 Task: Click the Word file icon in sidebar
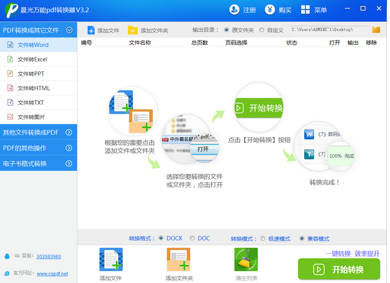pos(10,45)
